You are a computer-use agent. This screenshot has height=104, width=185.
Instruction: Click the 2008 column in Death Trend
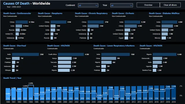point(111,93)
